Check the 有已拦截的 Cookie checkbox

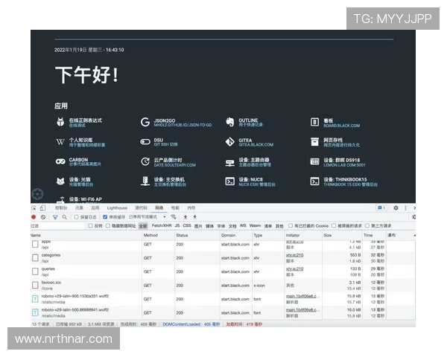point(291,226)
